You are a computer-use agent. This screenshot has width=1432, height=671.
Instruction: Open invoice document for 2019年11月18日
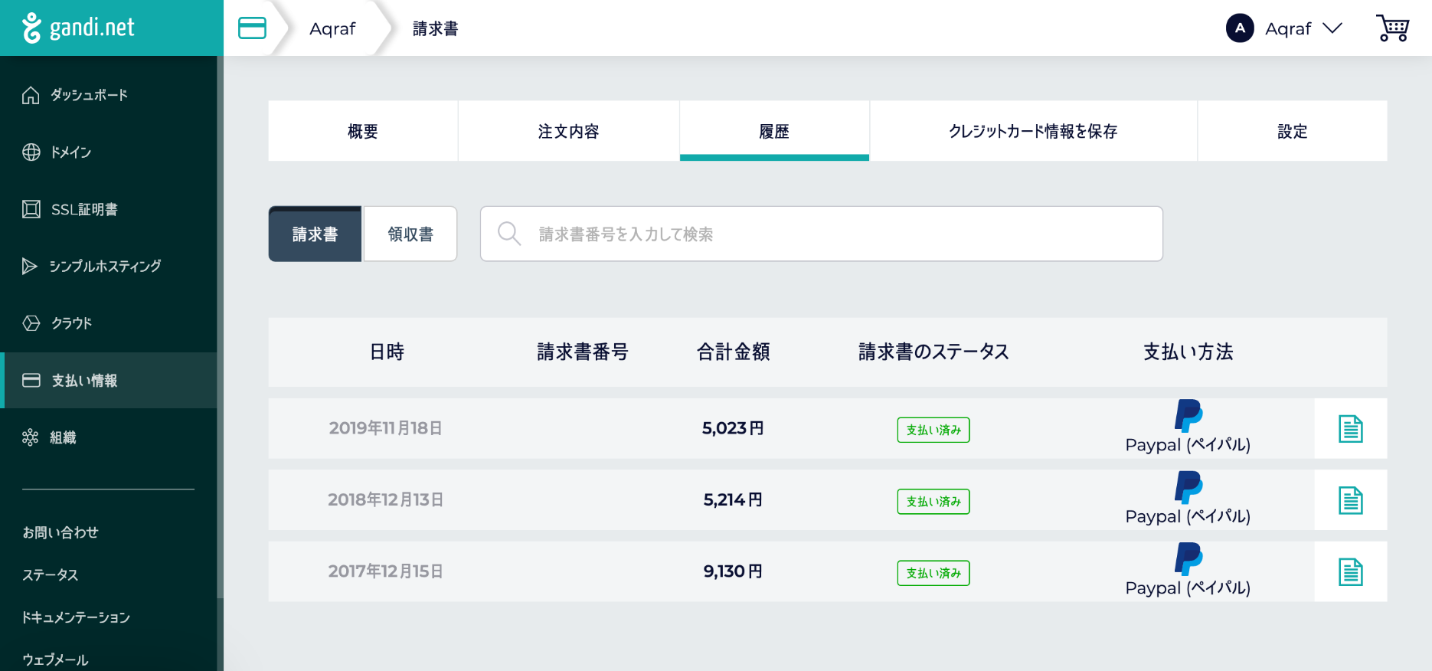pos(1350,429)
